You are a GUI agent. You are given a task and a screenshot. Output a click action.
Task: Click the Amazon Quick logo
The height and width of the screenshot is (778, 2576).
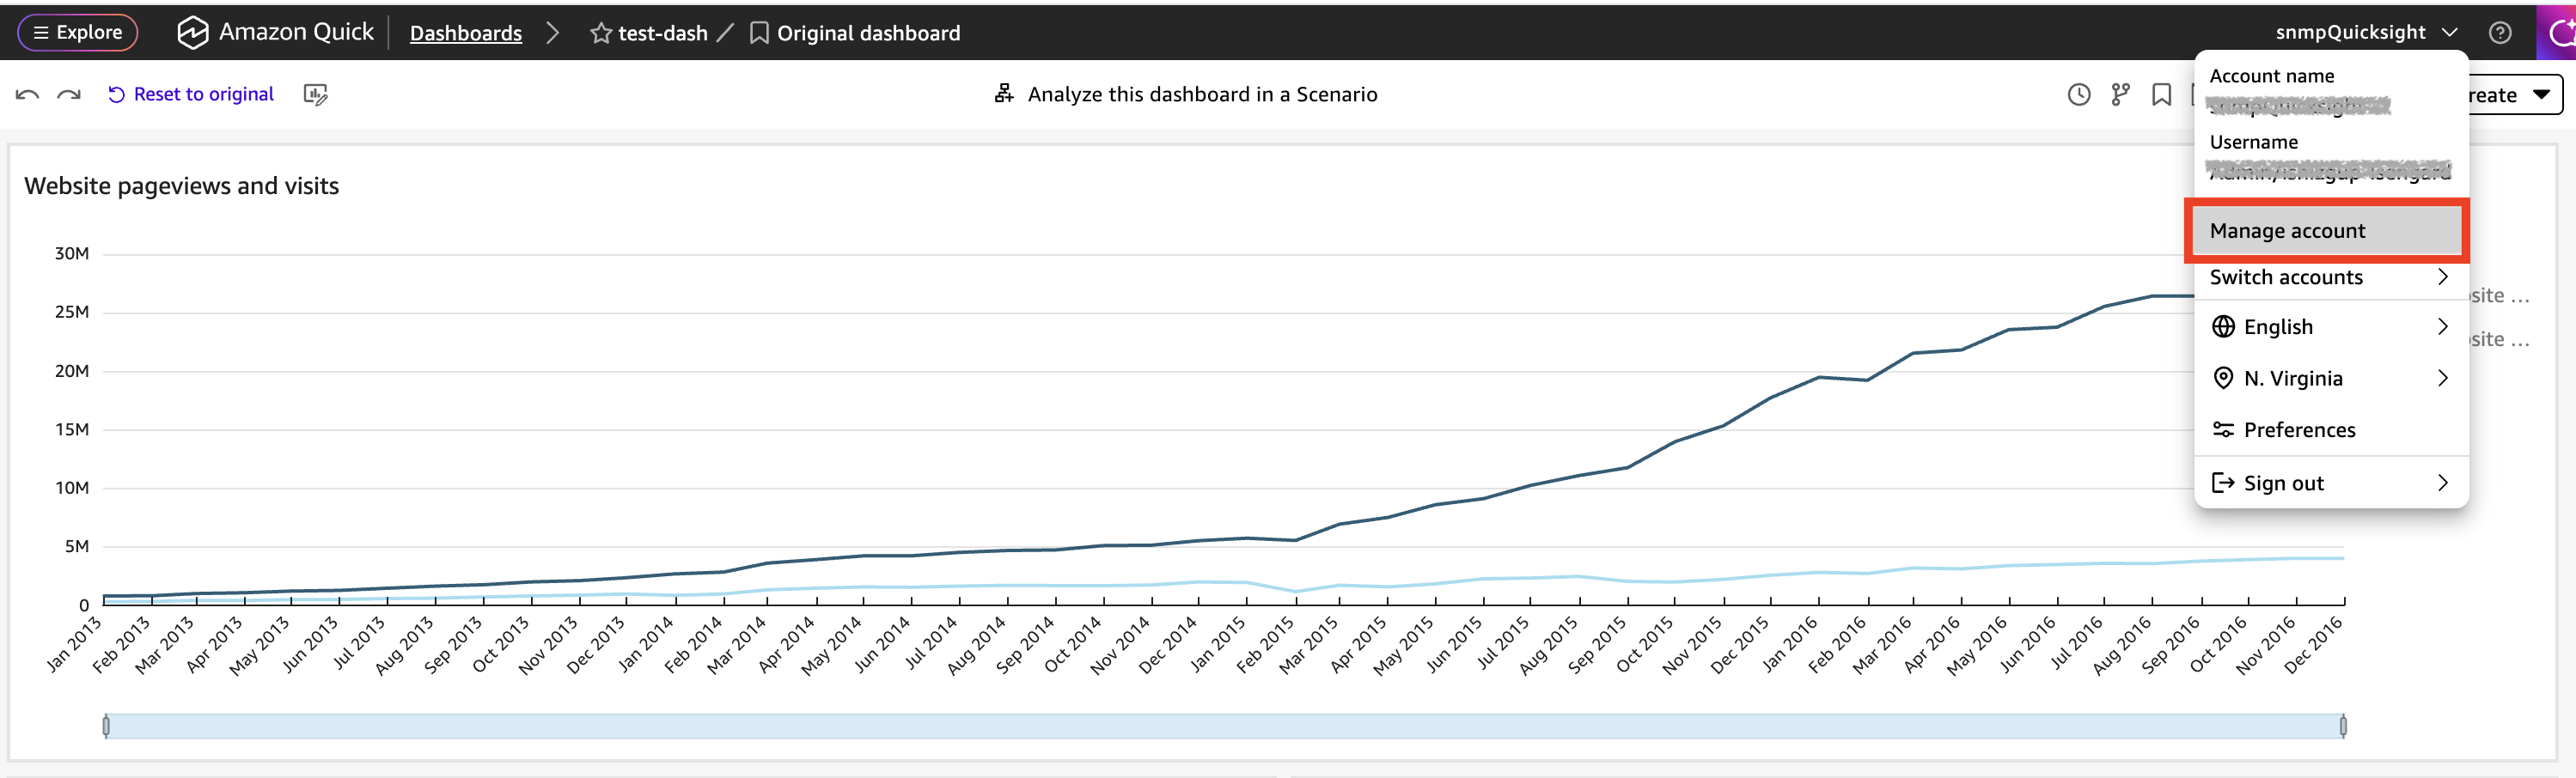[x=275, y=33]
